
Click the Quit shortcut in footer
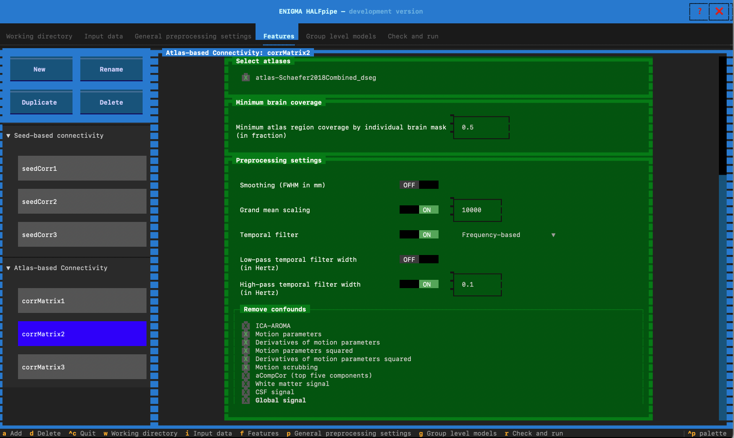(x=82, y=434)
